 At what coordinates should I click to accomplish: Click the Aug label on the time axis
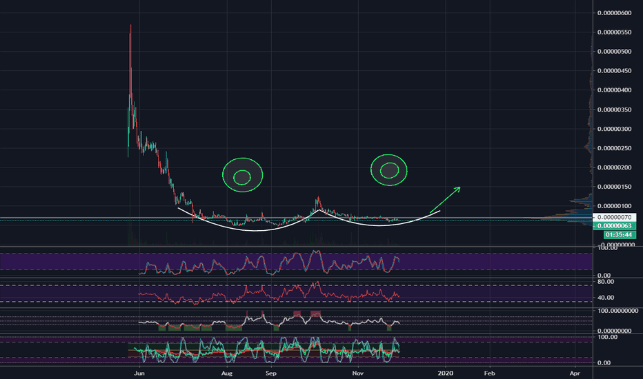tap(227, 373)
